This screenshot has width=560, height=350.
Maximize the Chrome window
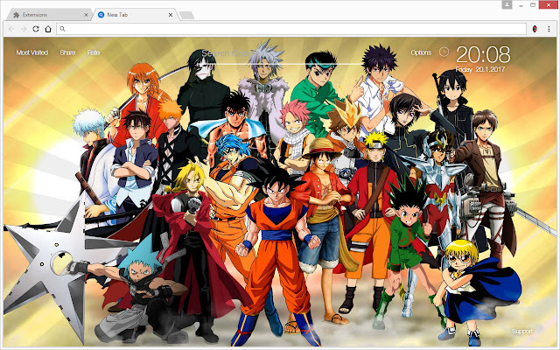click(533, 4)
